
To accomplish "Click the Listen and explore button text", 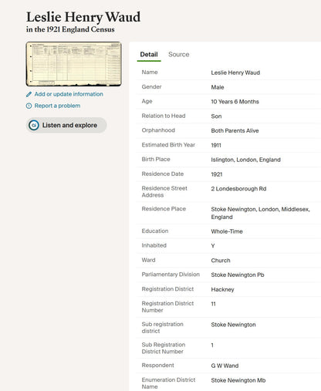I will click(x=69, y=125).
